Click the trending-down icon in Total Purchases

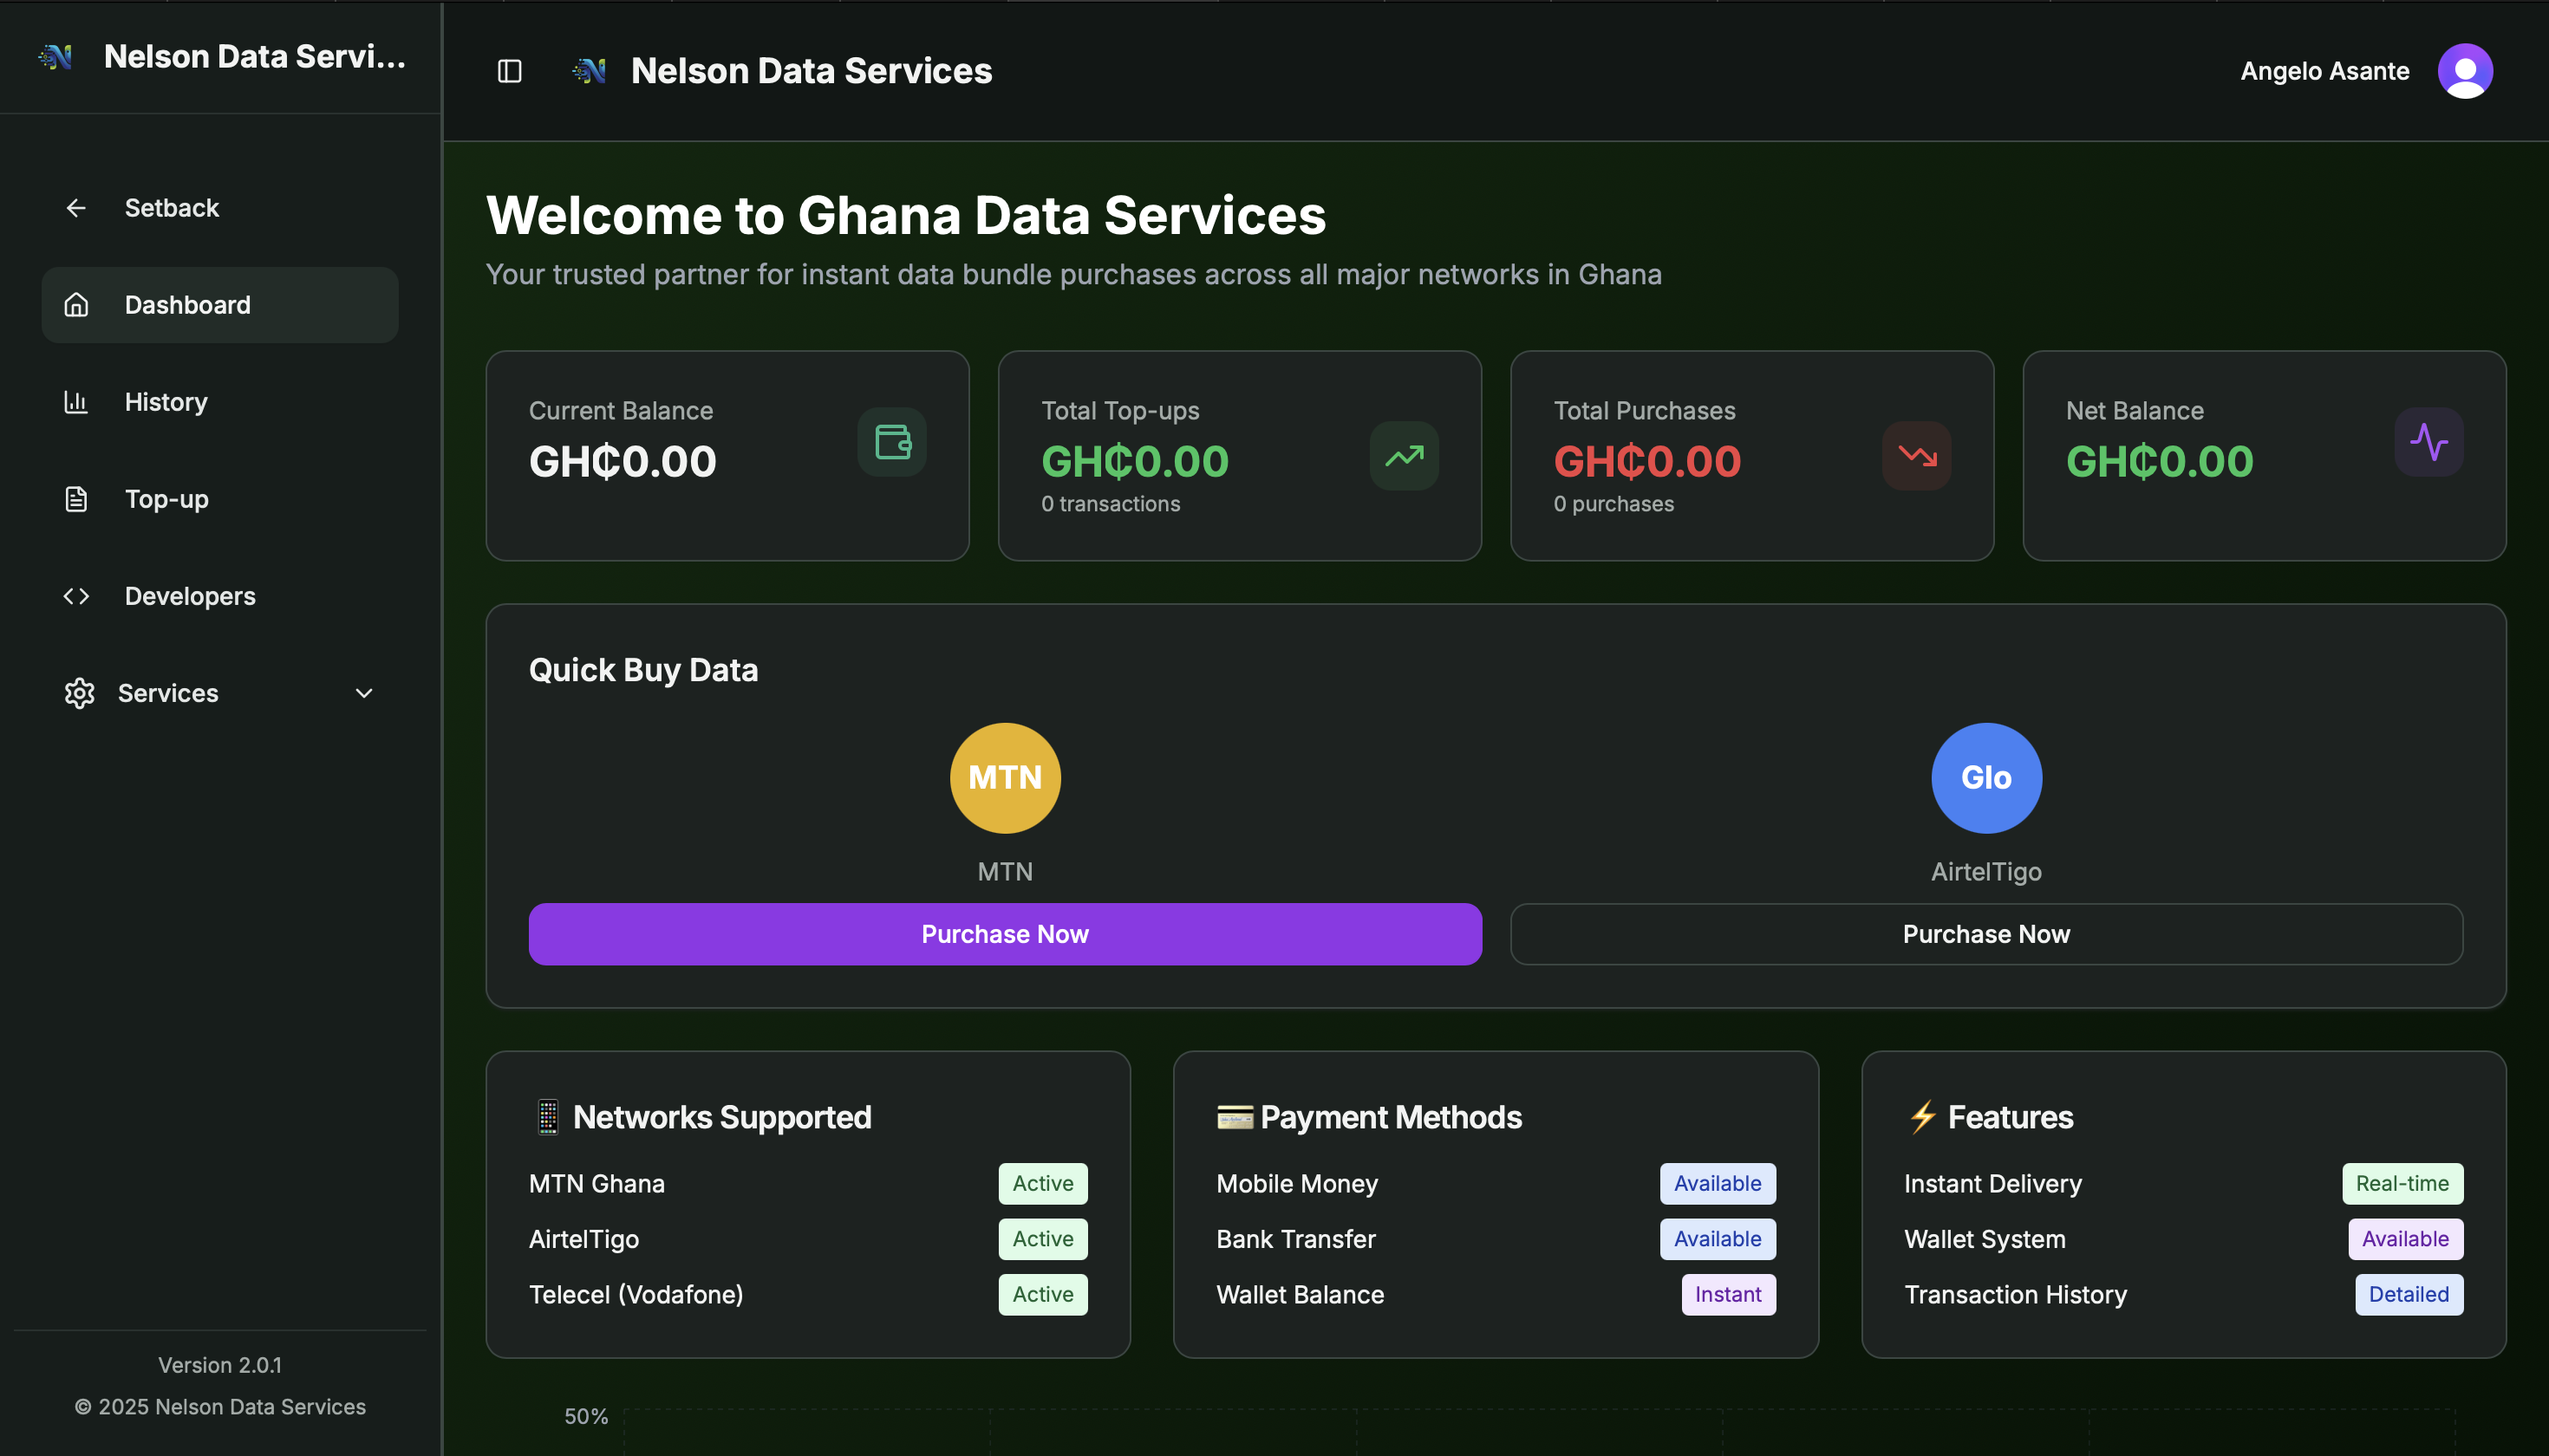tap(1916, 456)
